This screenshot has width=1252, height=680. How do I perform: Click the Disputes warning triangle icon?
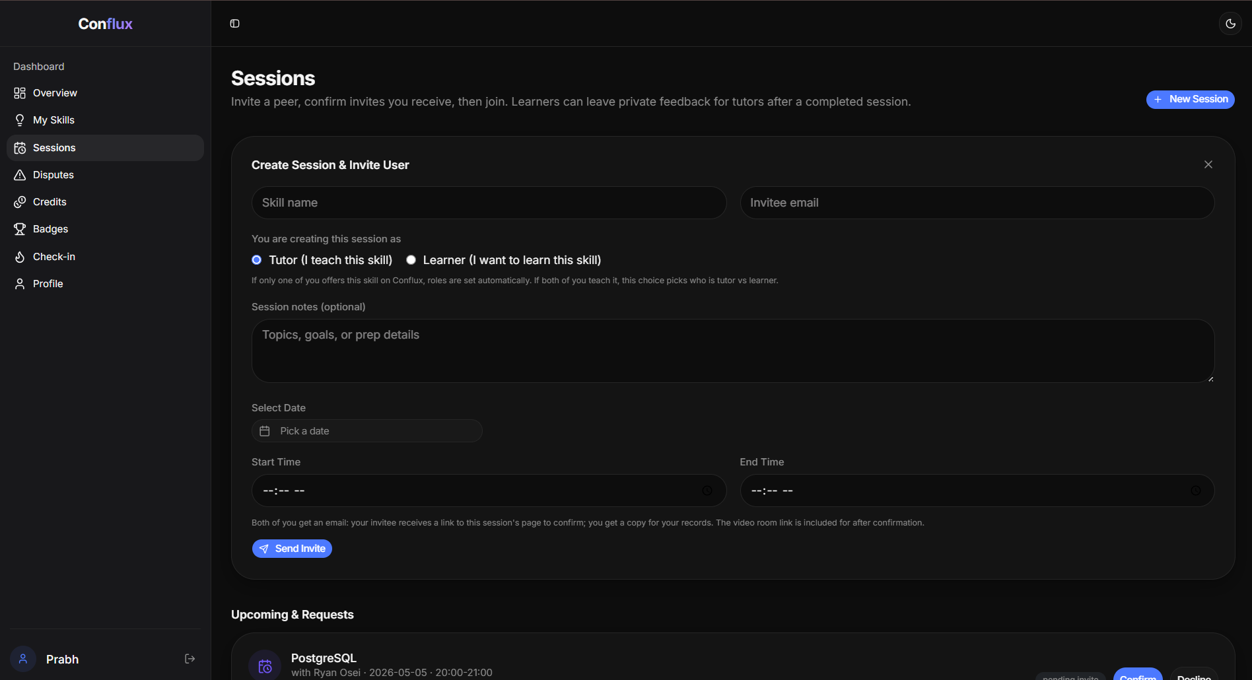click(x=20, y=175)
